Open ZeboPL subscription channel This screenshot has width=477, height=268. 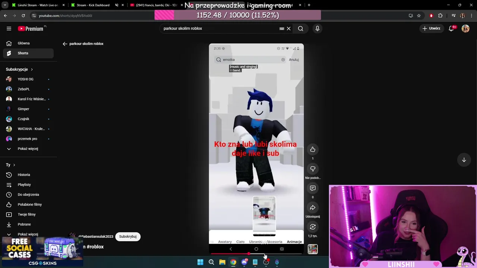pos(28,89)
